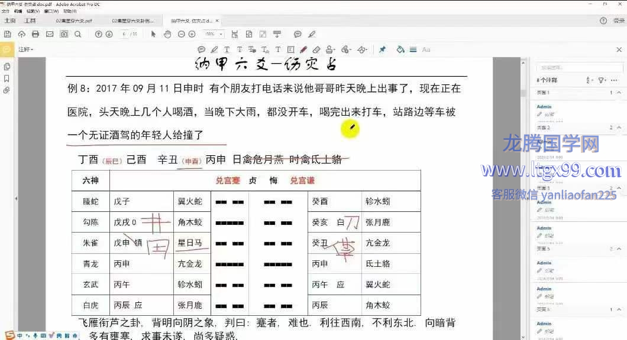627x340 pixels.
Task: Open the bookmarks panel in left sidebar
Action: click(7, 79)
